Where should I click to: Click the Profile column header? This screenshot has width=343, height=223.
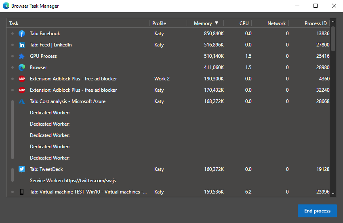tap(159, 23)
